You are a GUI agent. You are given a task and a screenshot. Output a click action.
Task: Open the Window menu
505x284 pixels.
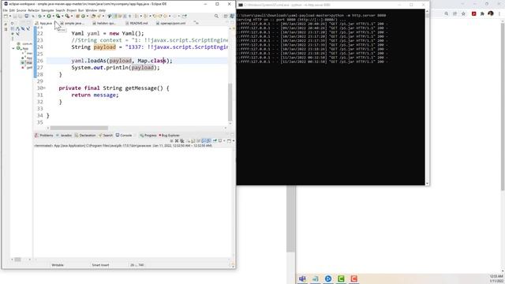pyautogui.click(x=92, y=10)
